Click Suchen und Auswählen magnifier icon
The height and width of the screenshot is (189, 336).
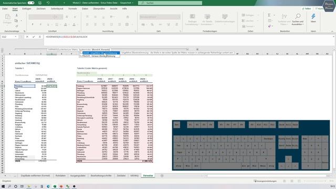point(298,16)
